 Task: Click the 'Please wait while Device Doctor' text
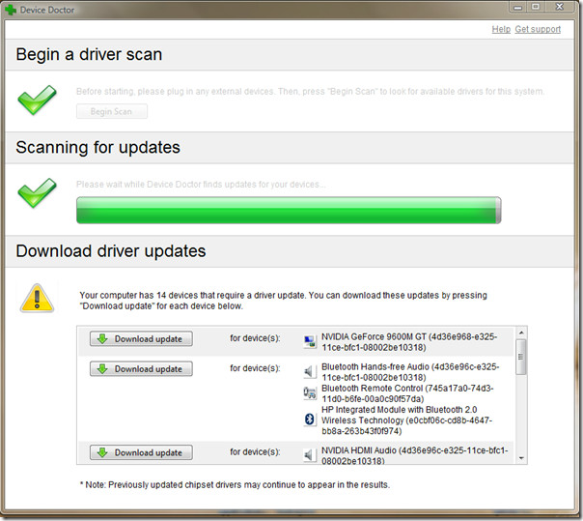coord(201,185)
